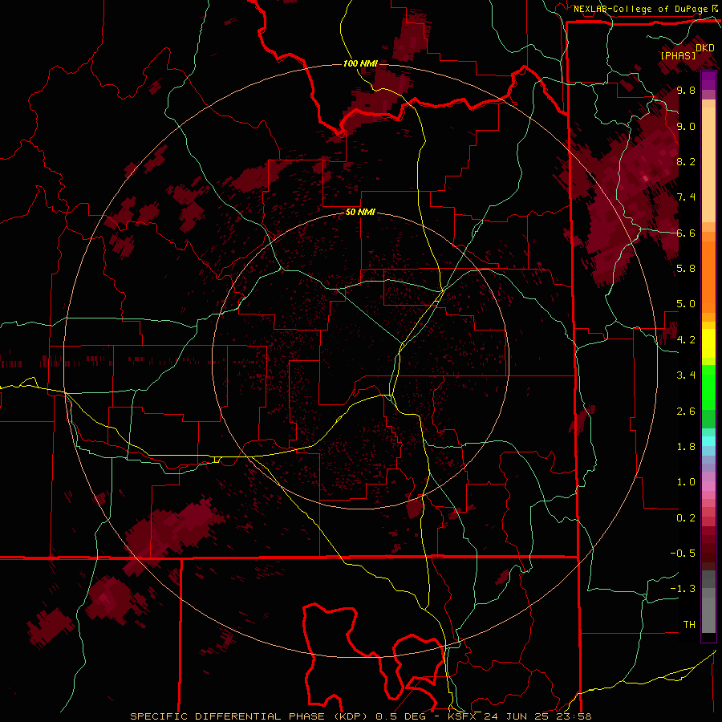This screenshot has height=722, width=722.
Task: Click the TH label at the bottom of the scale
Action: [689, 624]
